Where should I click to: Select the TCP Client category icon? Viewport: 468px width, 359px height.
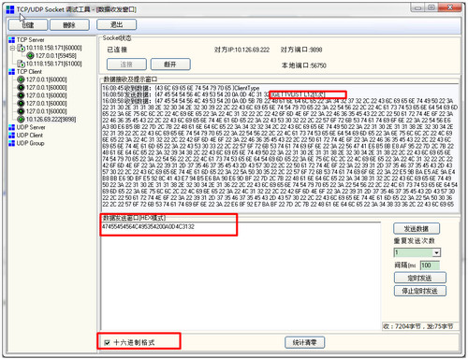[x=12, y=72]
